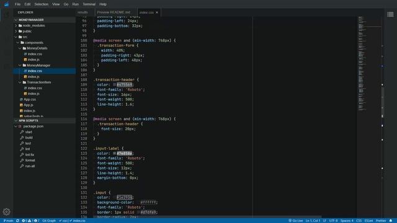
Task: Open Git Graph from status bar
Action: point(49,221)
